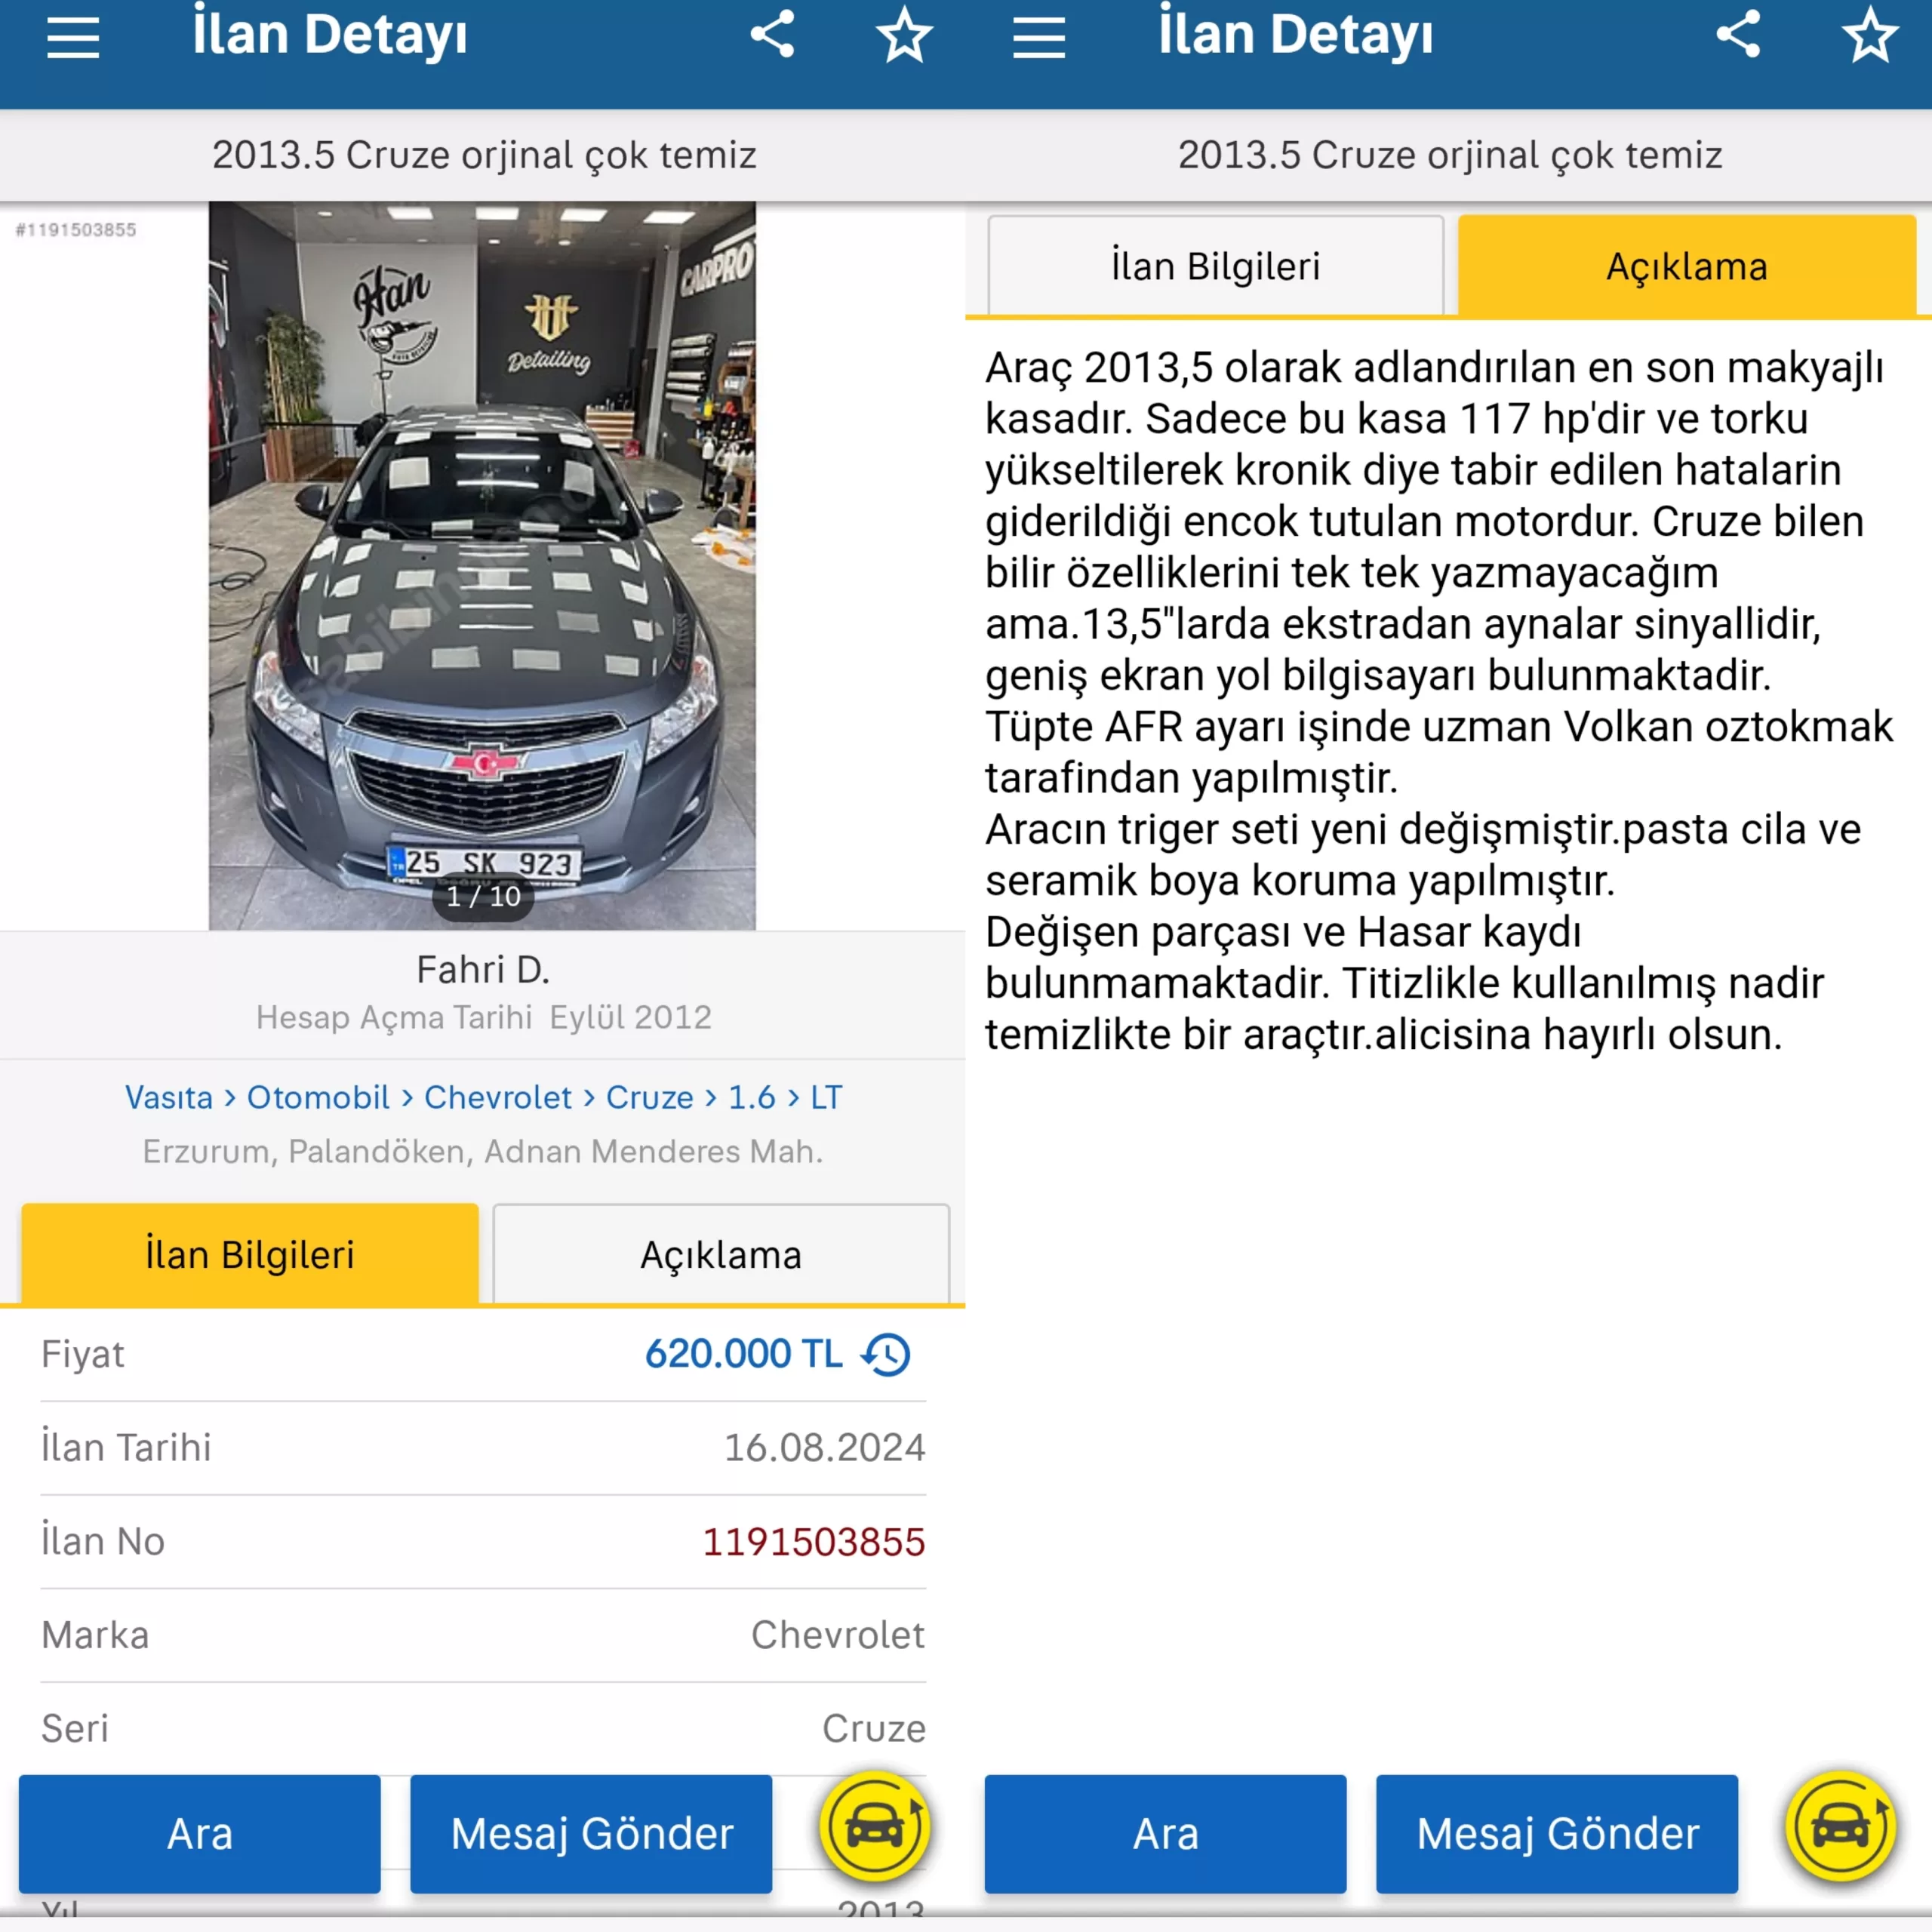The height and width of the screenshot is (1932, 1932).
Task: Open price history icon next to 620.000 TL
Action: [x=887, y=1354]
